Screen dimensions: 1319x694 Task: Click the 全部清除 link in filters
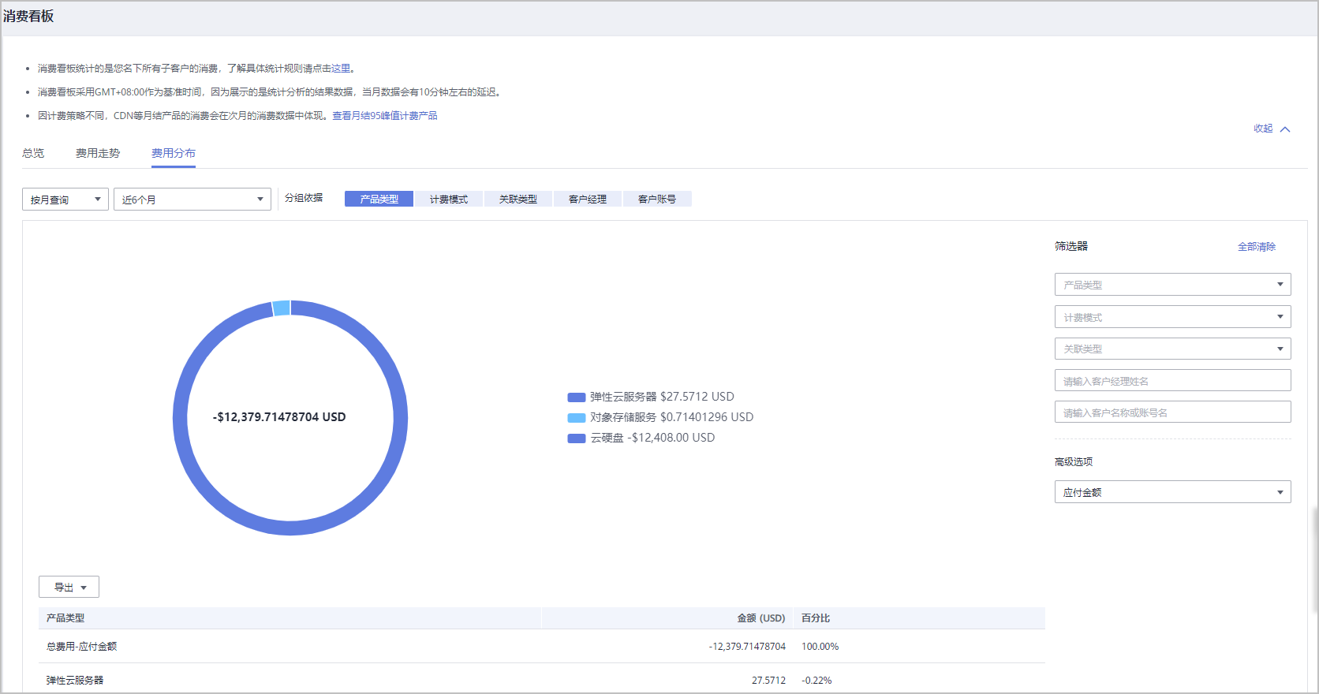pyautogui.click(x=1256, y=247)
